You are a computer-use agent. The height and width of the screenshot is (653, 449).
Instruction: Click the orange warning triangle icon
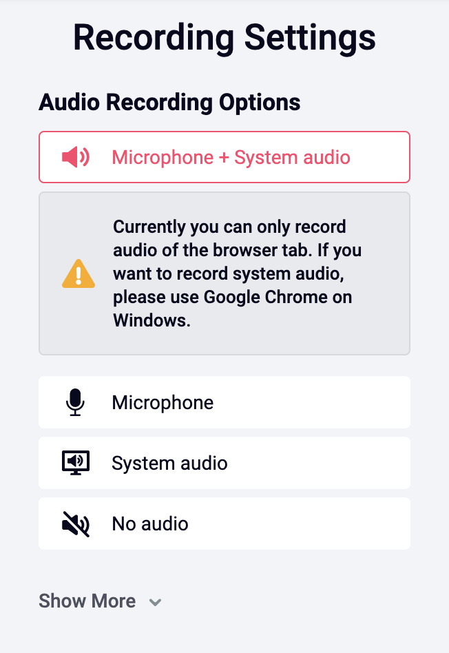[x=79, y=273]
